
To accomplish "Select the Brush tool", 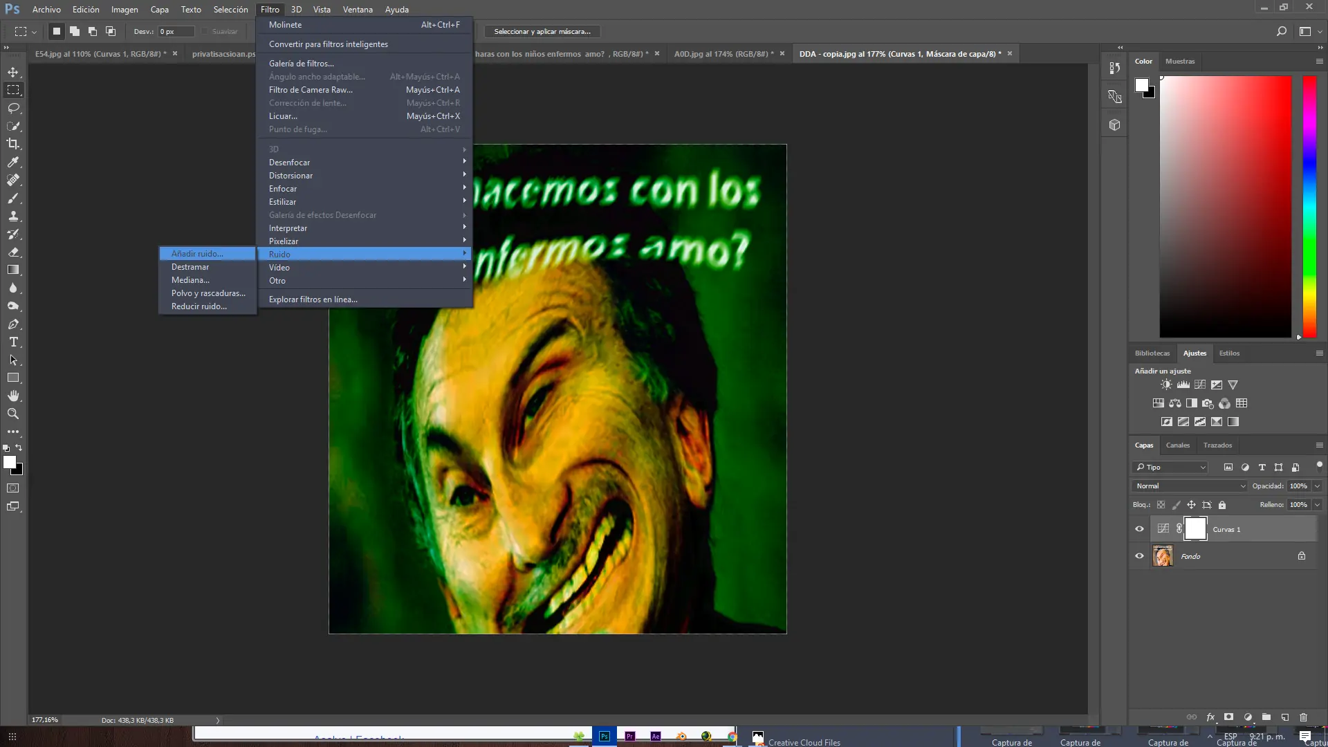I will click(13, 198).
